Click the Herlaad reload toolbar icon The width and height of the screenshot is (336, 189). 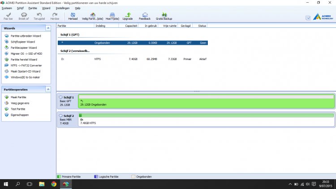(x=73, y=16)
